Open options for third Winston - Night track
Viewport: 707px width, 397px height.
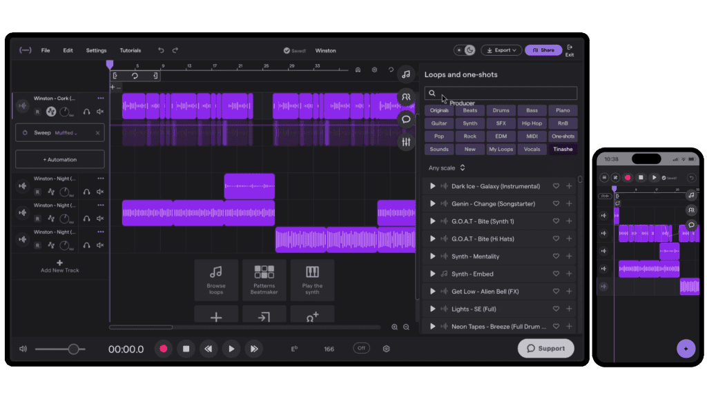pos(101,232)
